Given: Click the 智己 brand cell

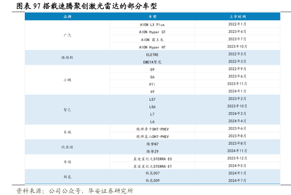Looking at the screenshot, I should [67, 109].
